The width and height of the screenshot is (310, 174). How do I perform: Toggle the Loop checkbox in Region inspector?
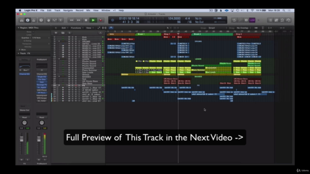pyautogui.click(x=33, y=35)
